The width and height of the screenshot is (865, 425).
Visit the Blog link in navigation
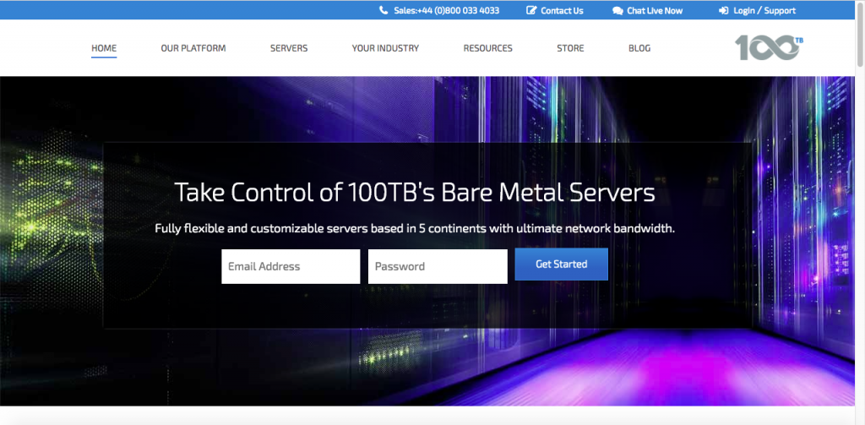[639, 48]
